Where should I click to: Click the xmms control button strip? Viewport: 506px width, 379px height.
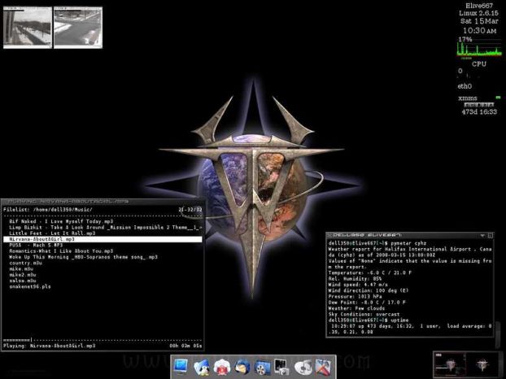coord(479,105)
